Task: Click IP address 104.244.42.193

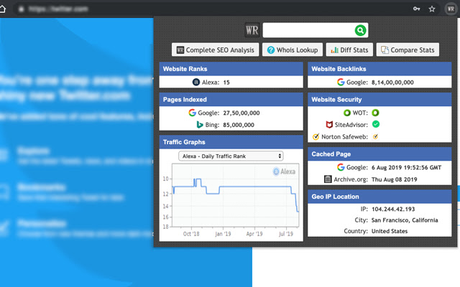Action: click(x=393, y=209)
